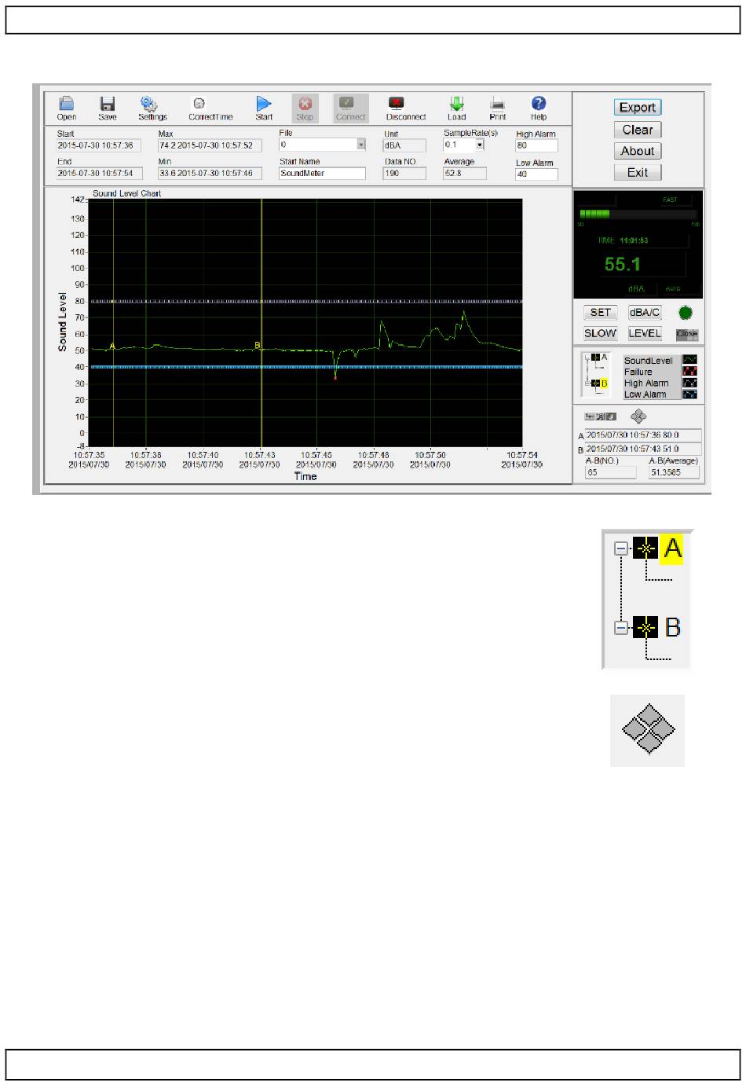
Task: Open the About dialog button
Action: pyautogui.click(x=638, y=151)
